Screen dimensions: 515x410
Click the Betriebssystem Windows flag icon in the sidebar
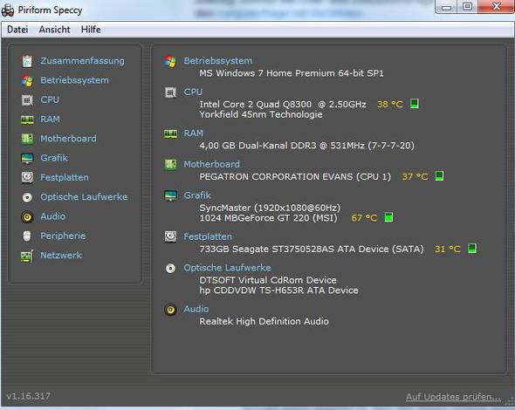tap(27, 81)
